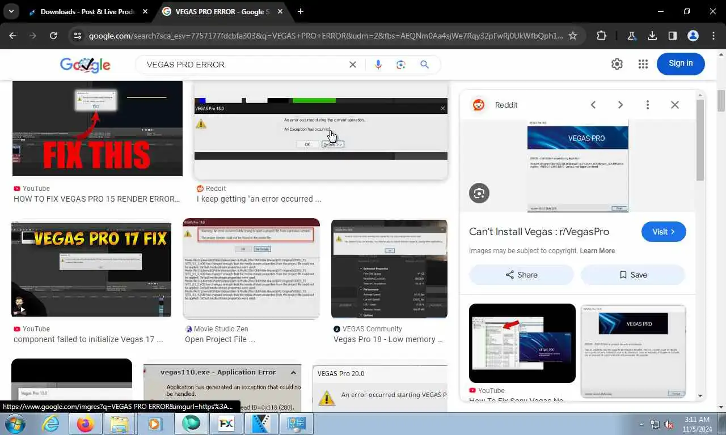Open the taskbar clock showing 3:11 AM
Screen dimensions: 726x435
[x=697, y=424]
